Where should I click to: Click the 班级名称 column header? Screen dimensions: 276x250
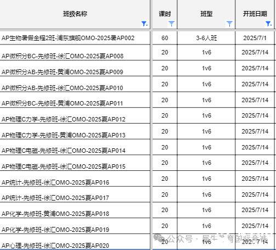75,14
